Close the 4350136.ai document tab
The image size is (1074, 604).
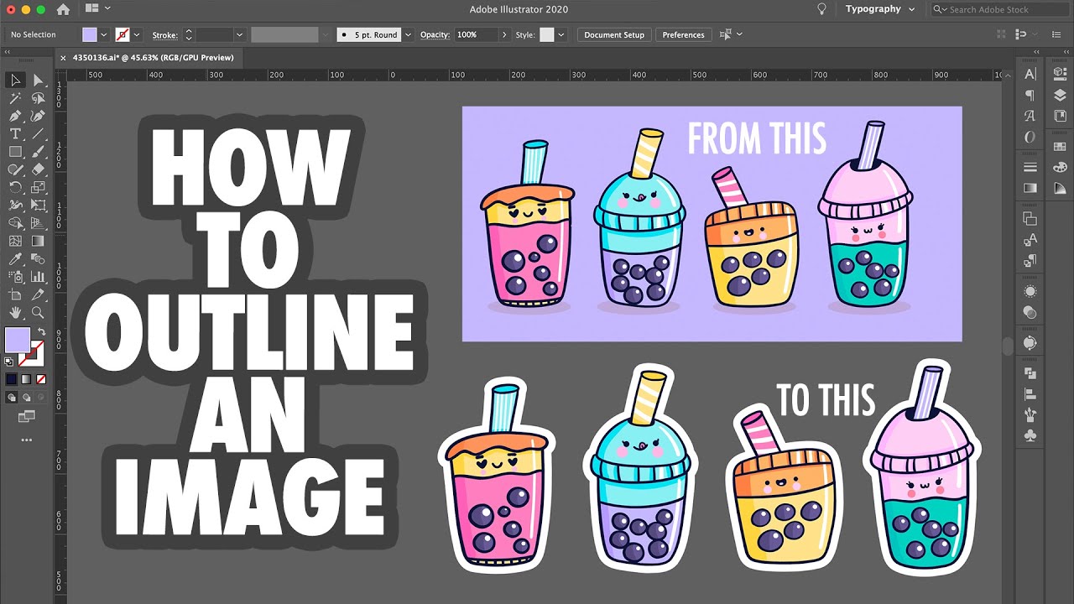63,58
